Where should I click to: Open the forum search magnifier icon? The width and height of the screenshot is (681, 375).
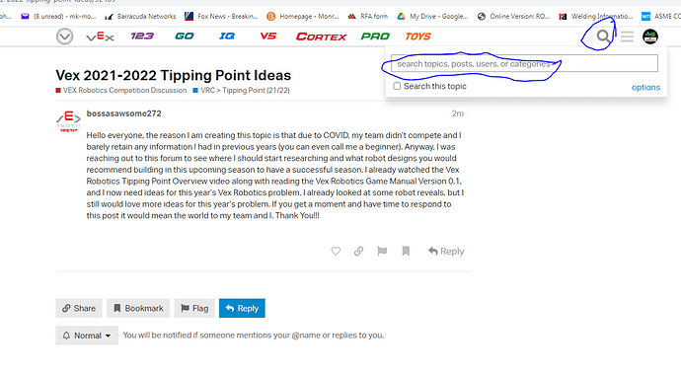603,37
